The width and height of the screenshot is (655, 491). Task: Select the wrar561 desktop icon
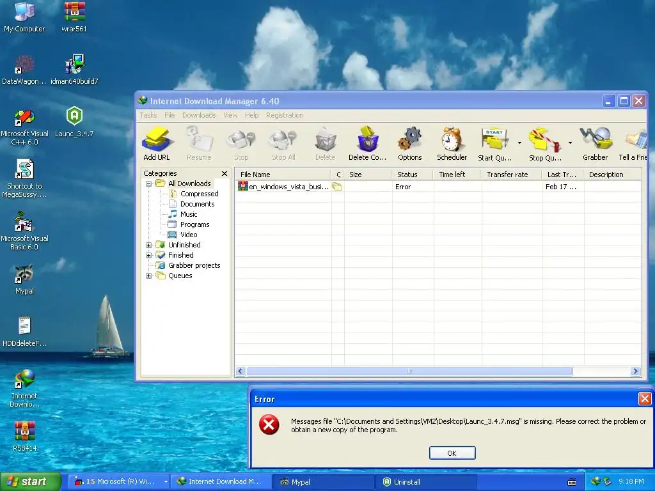pos(74,17)
